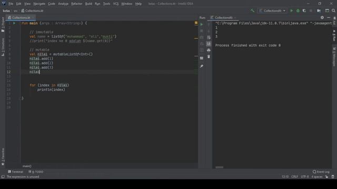Screen dimensions: 337x189
Task: Open the File menu
Action: pyautogui.click(x=11, y=4)
